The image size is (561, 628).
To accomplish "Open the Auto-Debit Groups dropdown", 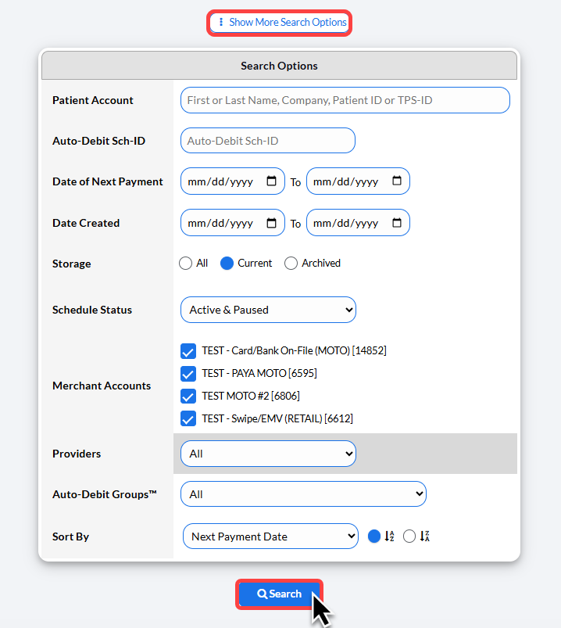I will tap(303, 494).
